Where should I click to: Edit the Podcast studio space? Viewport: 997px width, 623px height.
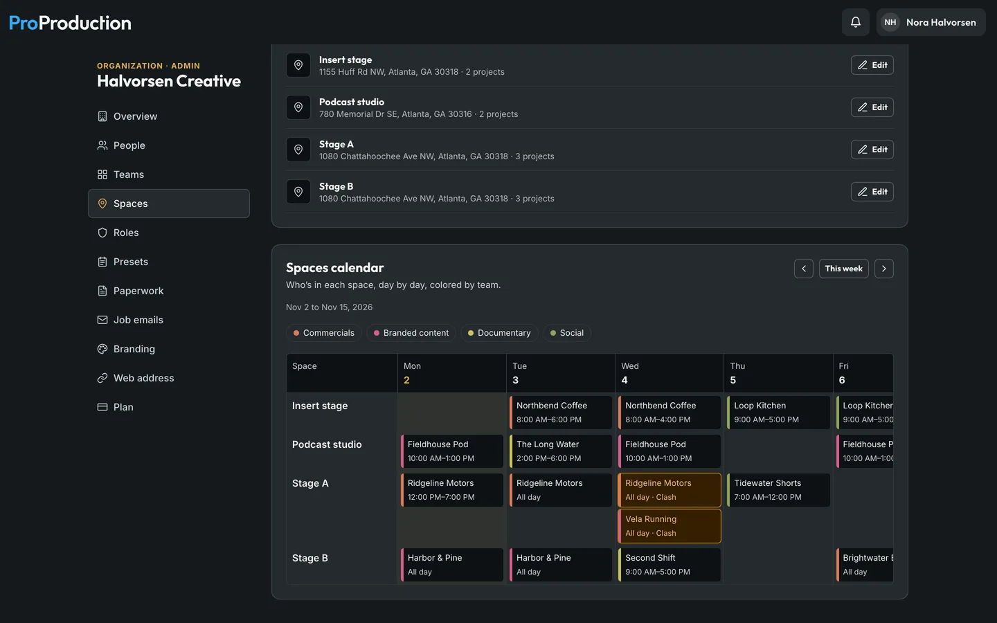(872, 107)
